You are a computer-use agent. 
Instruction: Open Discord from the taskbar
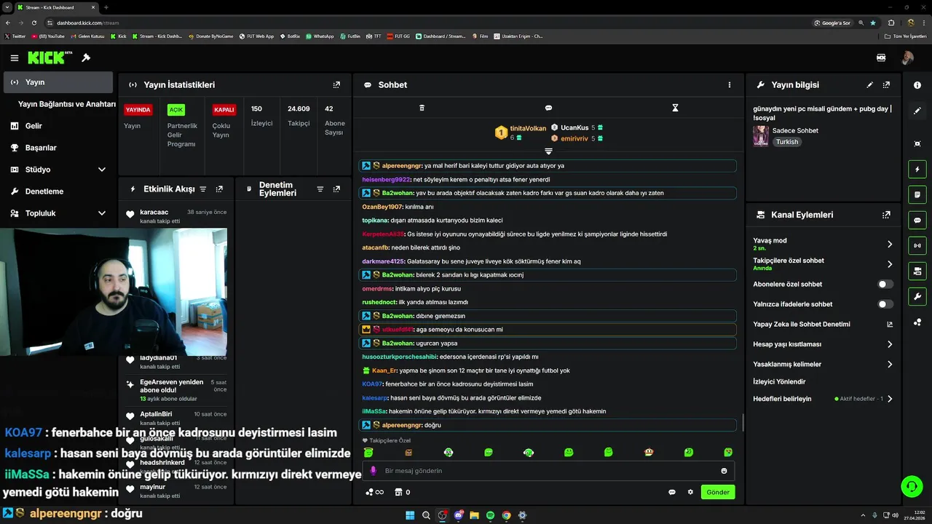(459, 515)
